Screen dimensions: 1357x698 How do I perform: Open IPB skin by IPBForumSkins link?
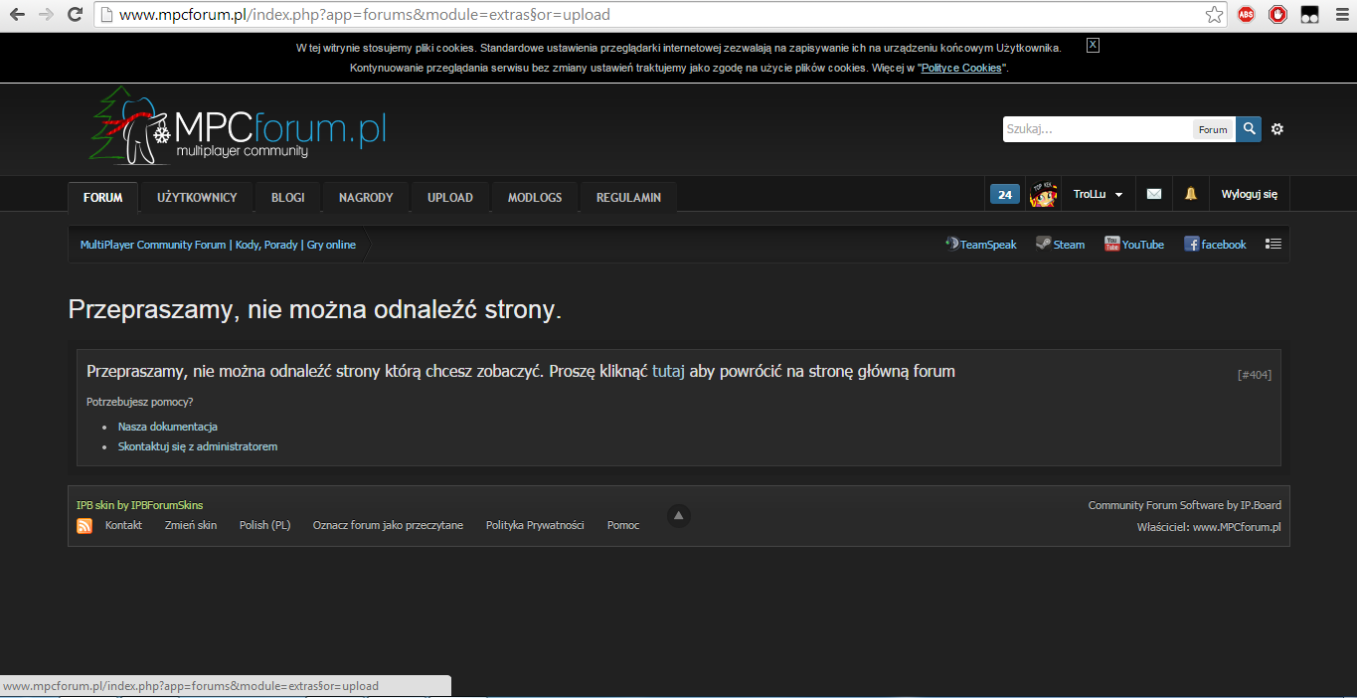coord(139,505)
